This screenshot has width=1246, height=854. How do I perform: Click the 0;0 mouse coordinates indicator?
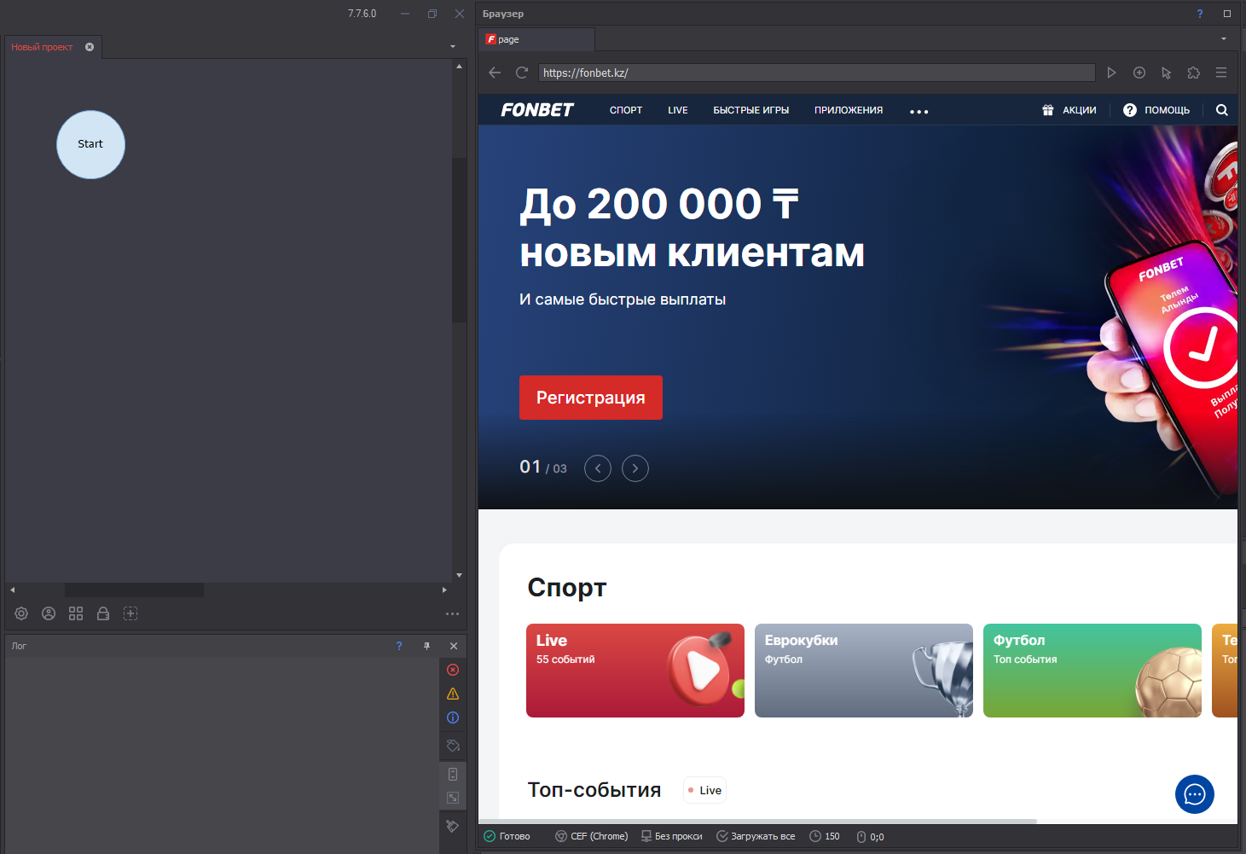[870, 837]
